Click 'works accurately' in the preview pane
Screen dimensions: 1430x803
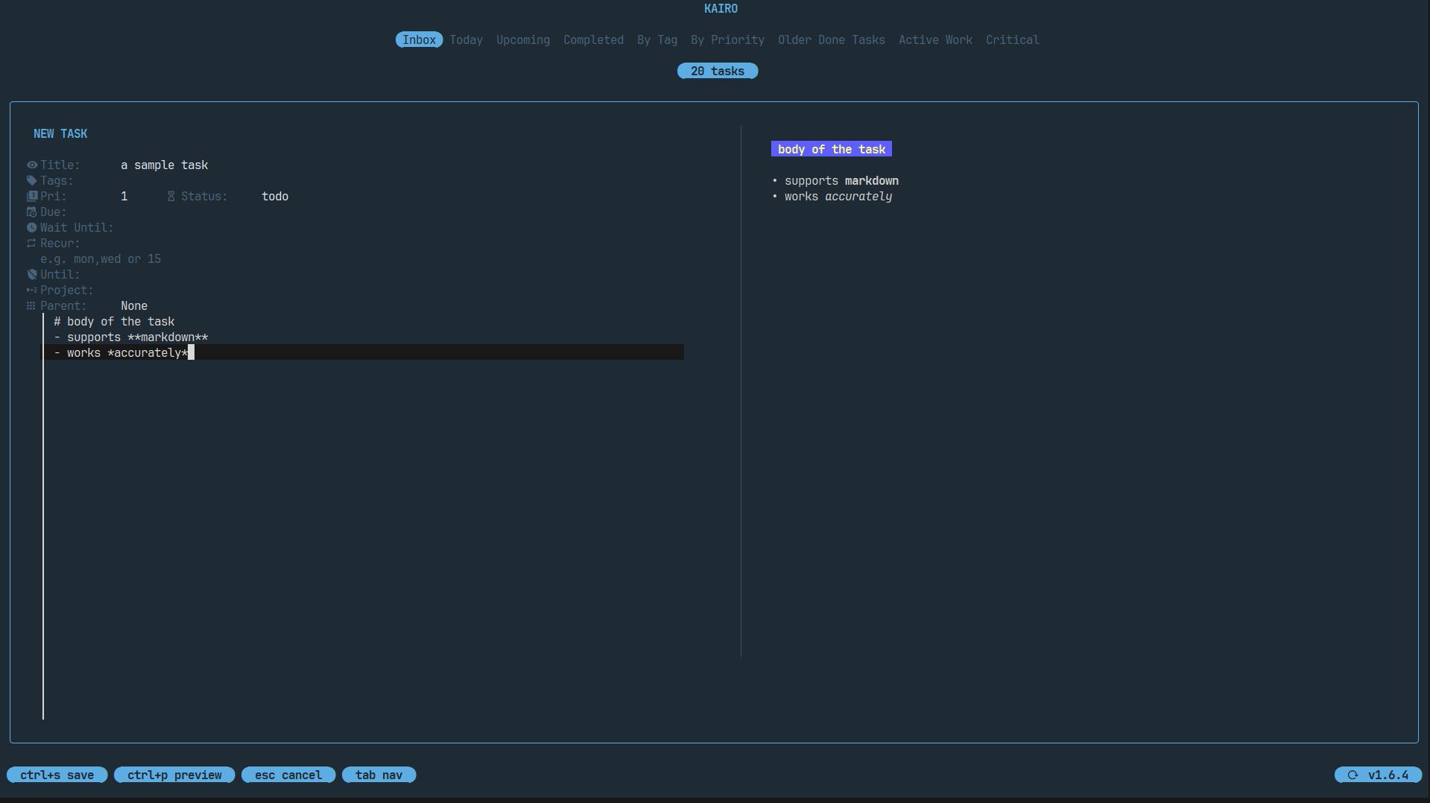[838, 197]
